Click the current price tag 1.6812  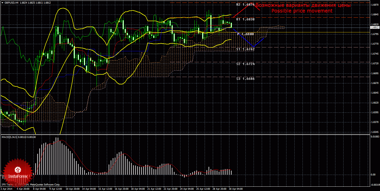[375, 28]
